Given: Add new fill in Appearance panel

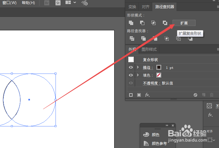Looking at the screenshot, I should (x=139, y=95).
